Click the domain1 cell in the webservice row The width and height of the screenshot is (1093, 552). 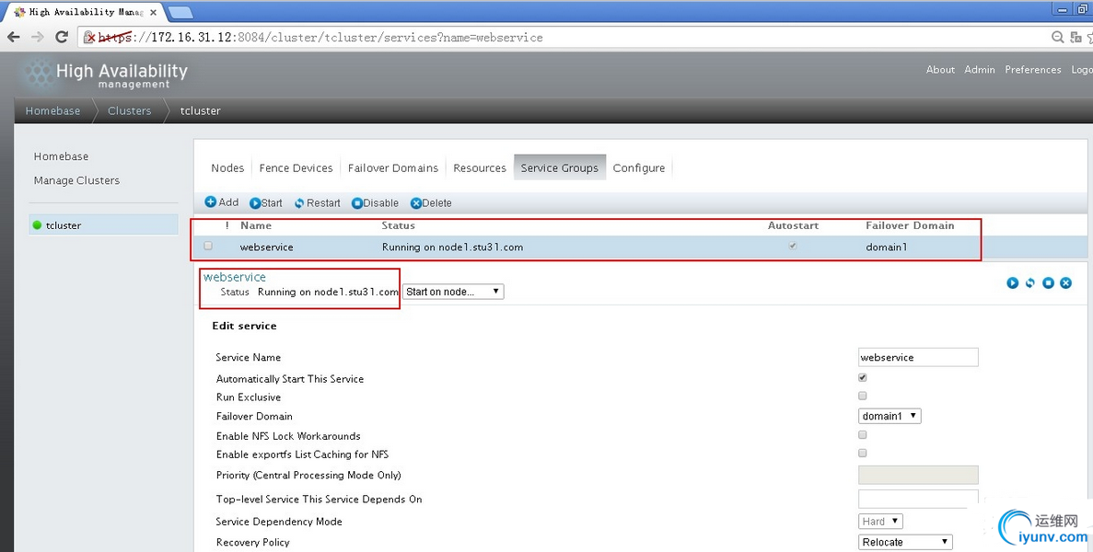[x=887, y=247]
